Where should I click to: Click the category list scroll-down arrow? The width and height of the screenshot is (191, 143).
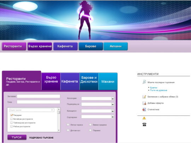(x=59, y=130)
